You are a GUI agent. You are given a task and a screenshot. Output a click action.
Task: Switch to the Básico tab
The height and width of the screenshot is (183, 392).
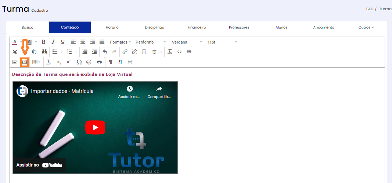tap(28, 27)
